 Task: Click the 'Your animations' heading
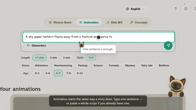20,89
